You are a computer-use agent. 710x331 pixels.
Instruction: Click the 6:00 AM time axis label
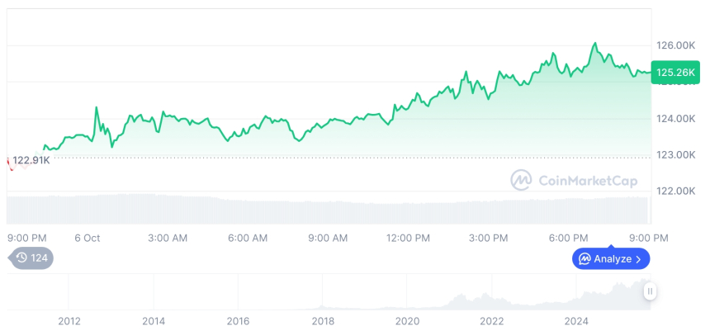pyautogui.click(x=248, y=239)
